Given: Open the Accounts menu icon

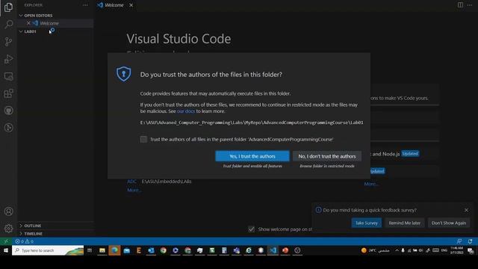Looking at the screenshot, I should click(x=8, y=211).
